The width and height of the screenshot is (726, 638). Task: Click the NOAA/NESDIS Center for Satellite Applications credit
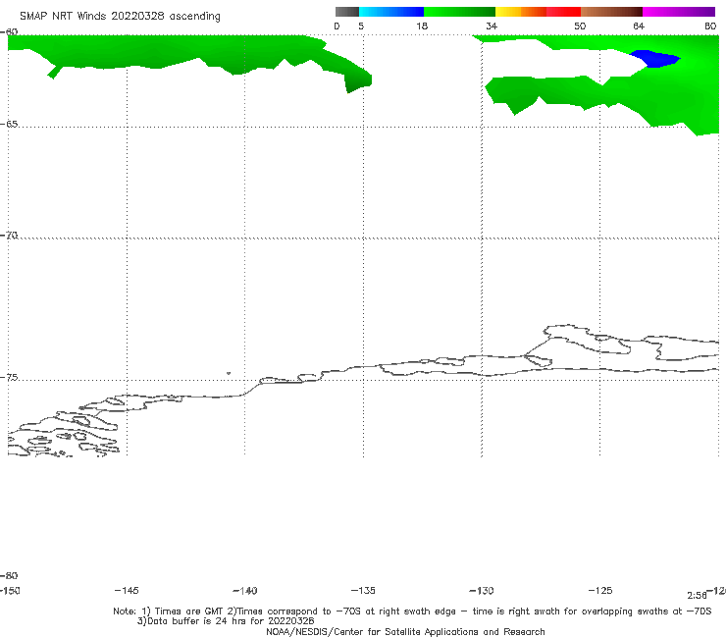405,632
